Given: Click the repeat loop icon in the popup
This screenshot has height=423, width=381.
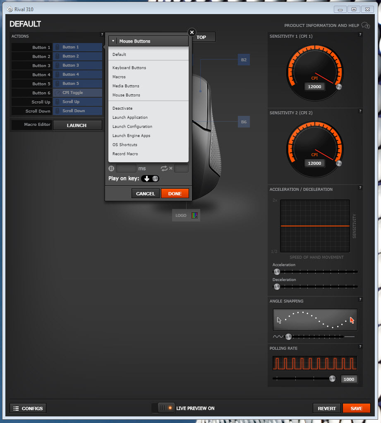Looking at the screenshot, I should [x=164, y=168].
